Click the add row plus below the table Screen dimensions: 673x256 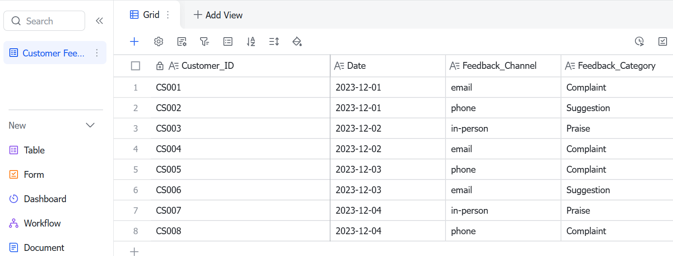click(x=134, y=251)
